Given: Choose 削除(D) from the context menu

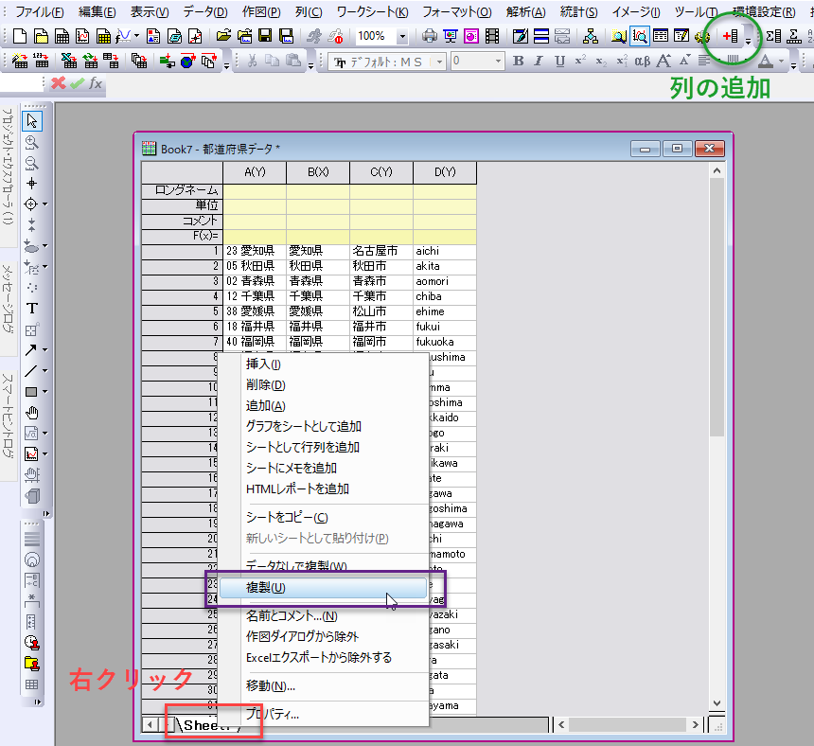Looking at the screenshot, I should [x=324, y=384].
